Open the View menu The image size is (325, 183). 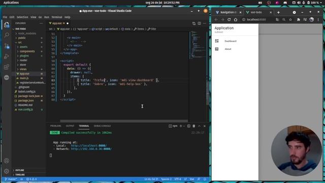click(x=34, y=17)
